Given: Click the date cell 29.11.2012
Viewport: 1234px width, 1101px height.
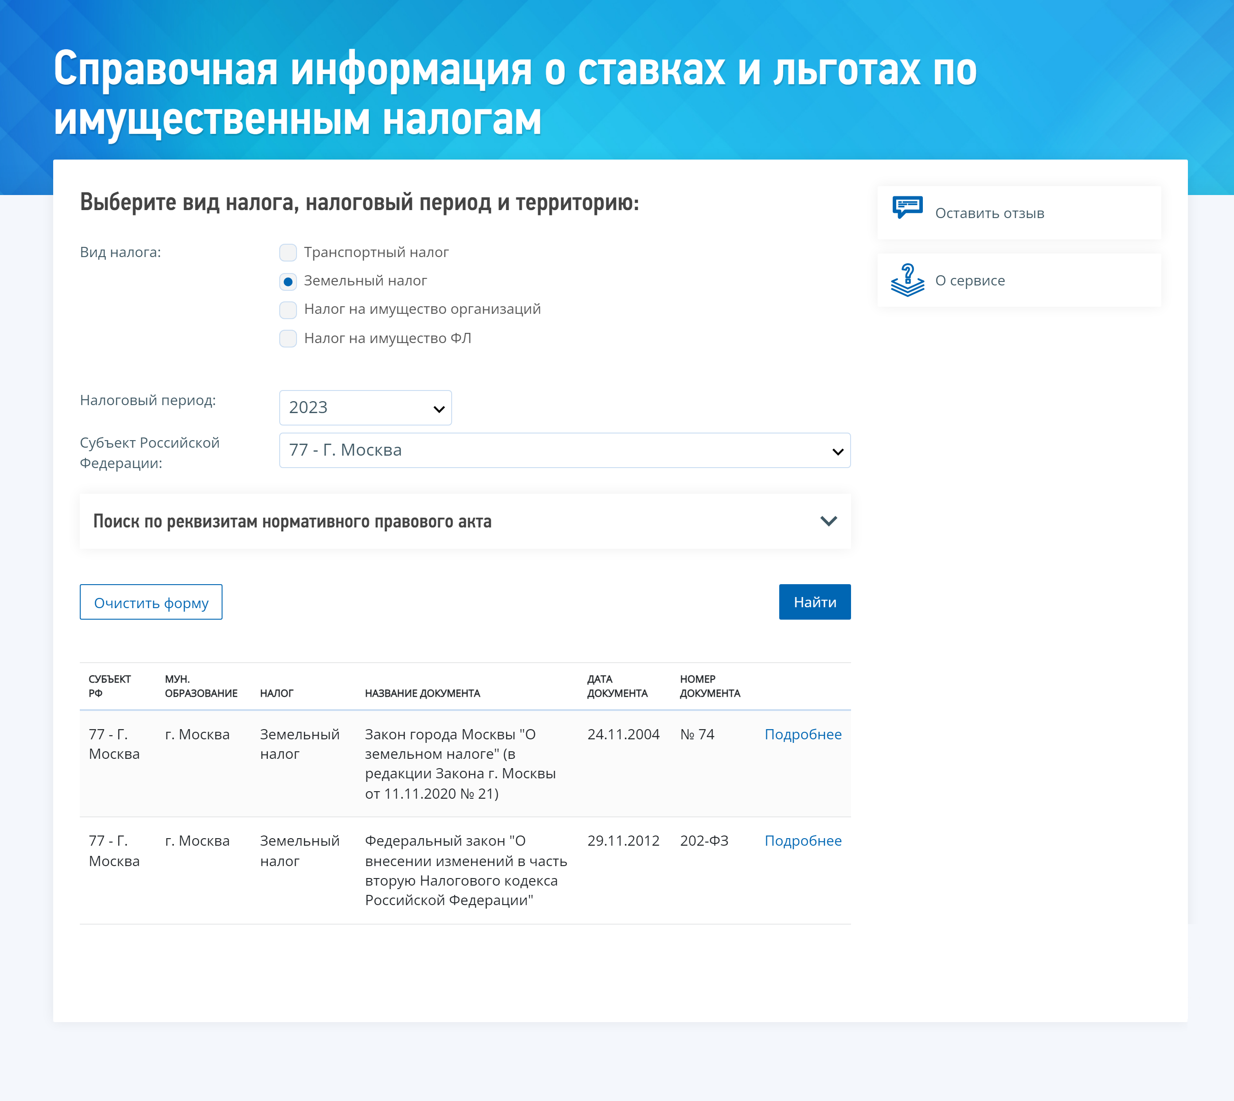Looking at the screenshot, I should click(x=623, y=841).
